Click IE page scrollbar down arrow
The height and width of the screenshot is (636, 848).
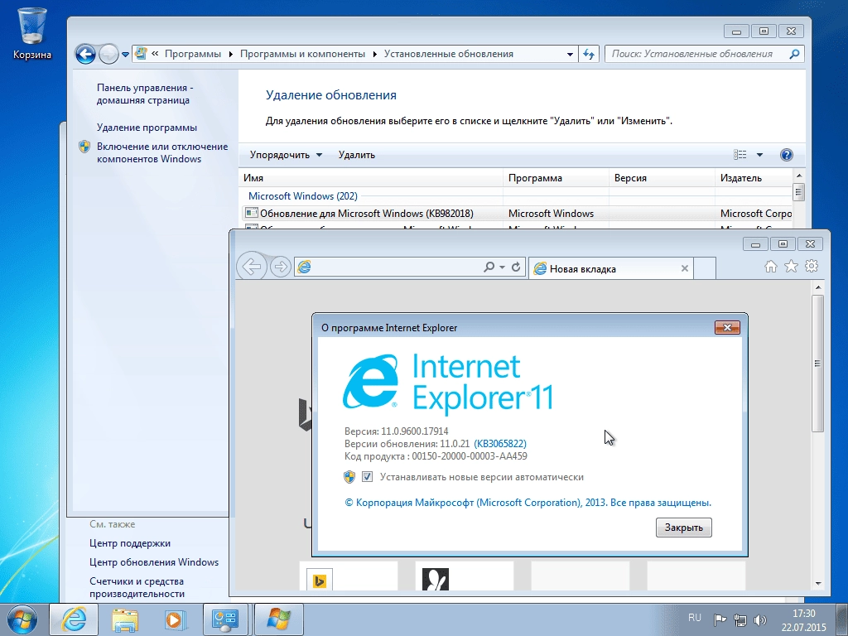818,584
